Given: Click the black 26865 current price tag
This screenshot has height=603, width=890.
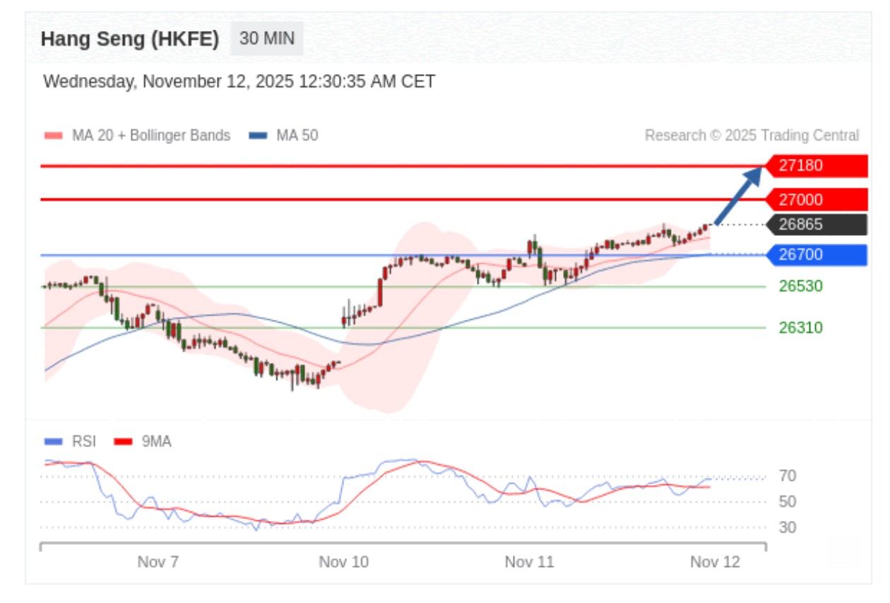Looking at the screenshot, I should point(817,225).
